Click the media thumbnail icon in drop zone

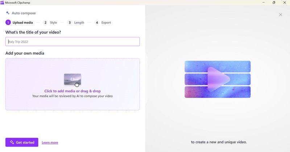coord(72,79)
